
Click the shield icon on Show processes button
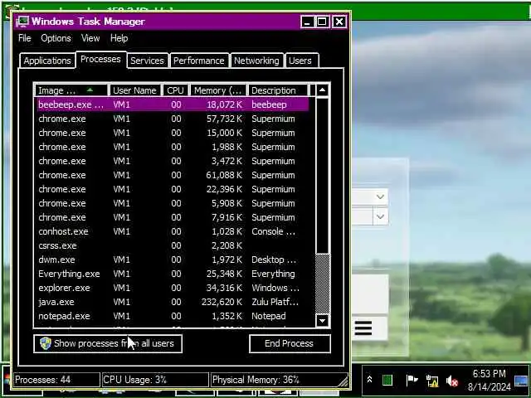pos(46,343)
